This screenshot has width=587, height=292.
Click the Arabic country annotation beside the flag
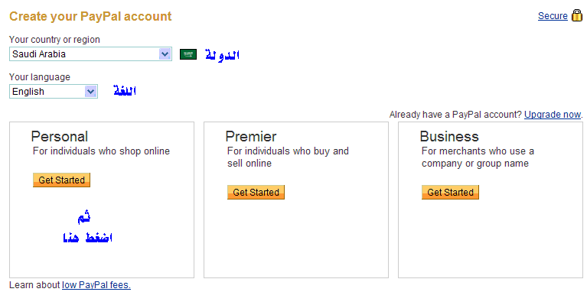223,55
